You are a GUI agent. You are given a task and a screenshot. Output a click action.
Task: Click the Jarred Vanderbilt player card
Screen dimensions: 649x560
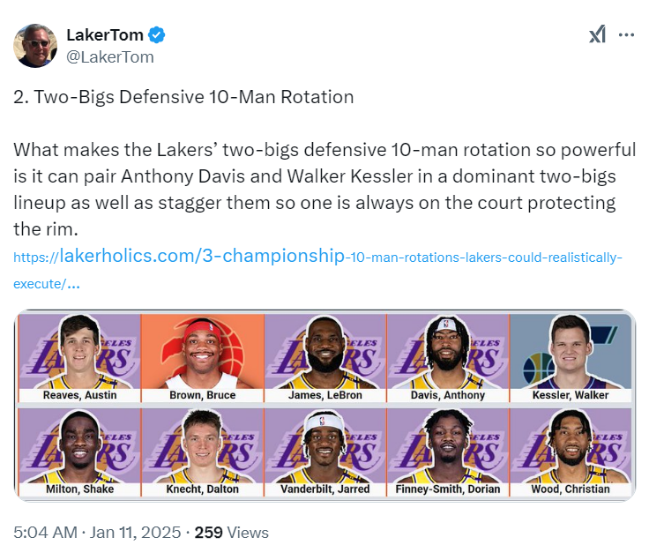[x=324, y=452]
